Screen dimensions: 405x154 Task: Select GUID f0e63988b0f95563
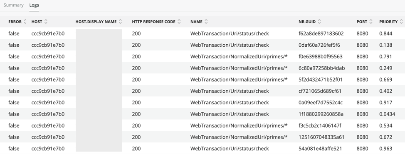click(321, 57)
